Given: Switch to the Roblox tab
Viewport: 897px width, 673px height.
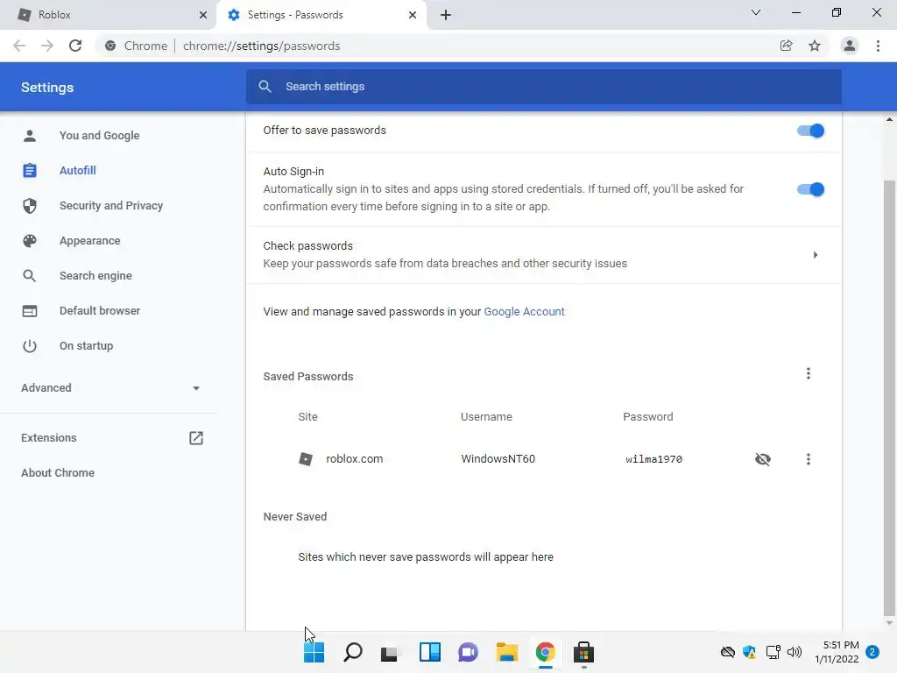Looking at the screenshot, I should coord(108,15).
